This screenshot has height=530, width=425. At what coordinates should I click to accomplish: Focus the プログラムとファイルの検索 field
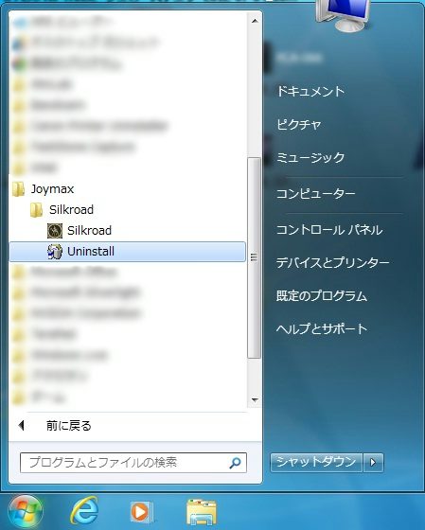coord(133,463)
